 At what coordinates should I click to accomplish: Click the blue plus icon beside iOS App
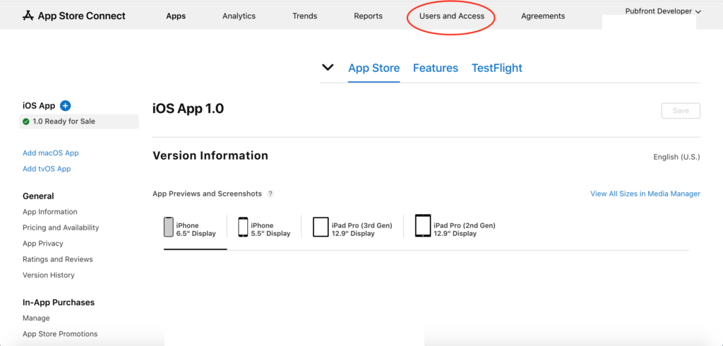click(x=65, y=106)
